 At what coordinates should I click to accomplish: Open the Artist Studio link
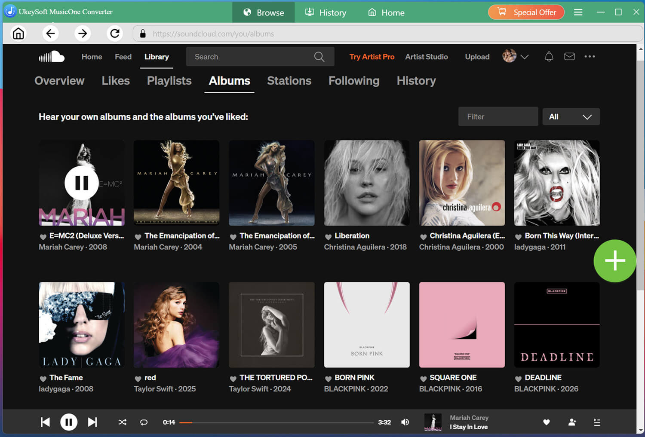[427, 57]
